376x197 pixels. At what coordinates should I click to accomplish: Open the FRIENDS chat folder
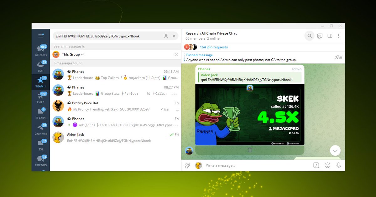[41, 160]
